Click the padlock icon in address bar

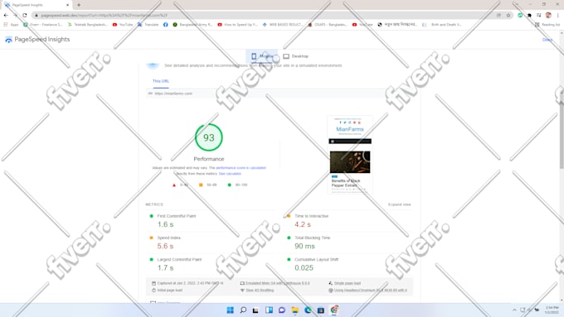36,16
